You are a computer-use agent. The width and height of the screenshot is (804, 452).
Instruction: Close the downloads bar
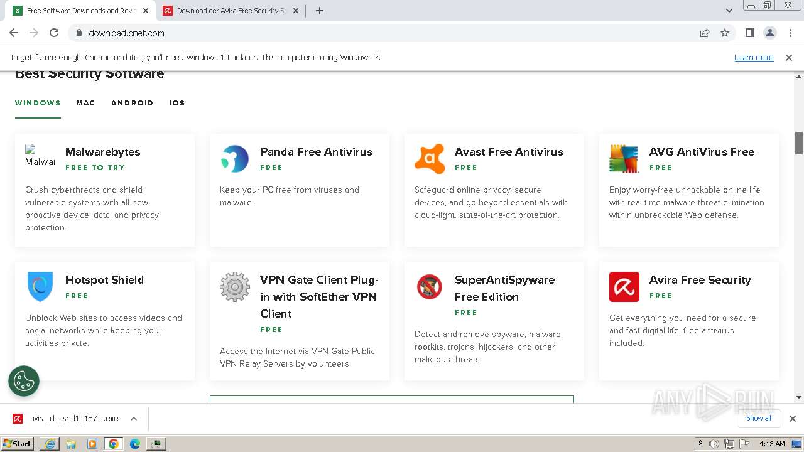pyautogui.click(x=792, y=419)
